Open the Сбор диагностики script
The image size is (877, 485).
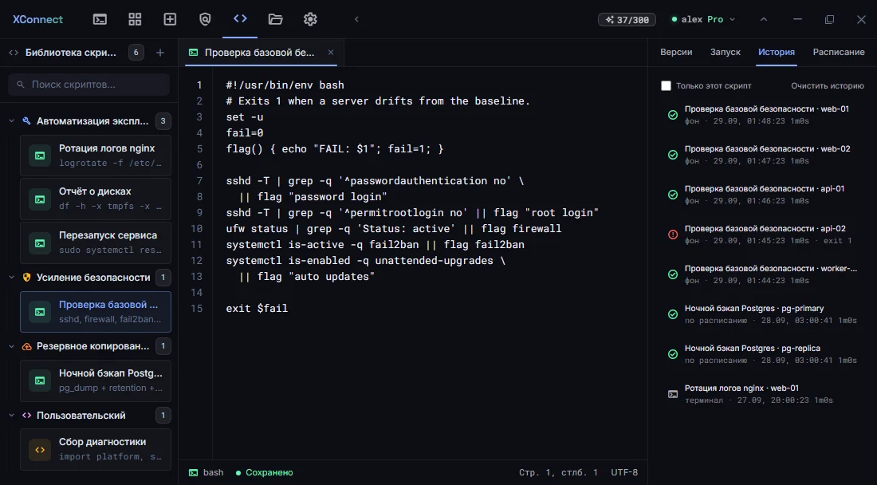pyautogui.click(x=96, y=449)
